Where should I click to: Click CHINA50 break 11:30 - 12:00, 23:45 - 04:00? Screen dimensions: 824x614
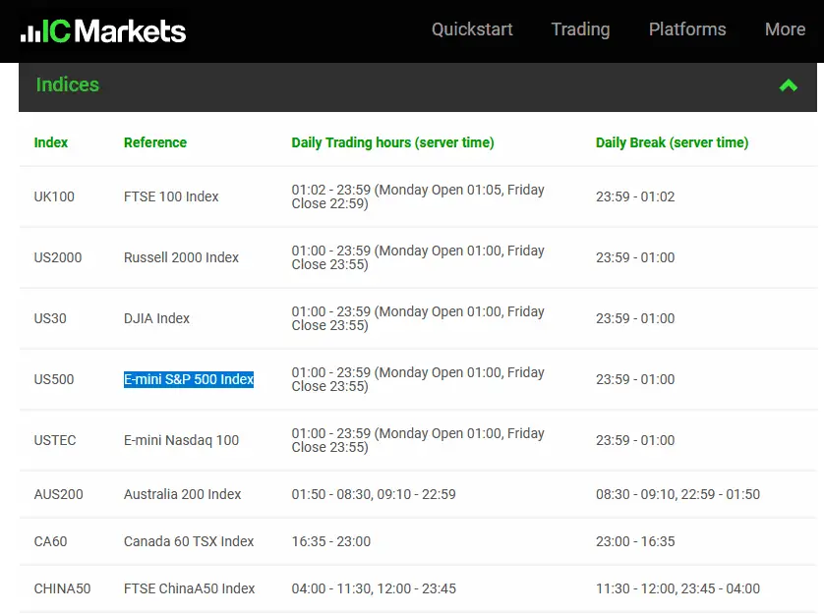tap(677, 588)
